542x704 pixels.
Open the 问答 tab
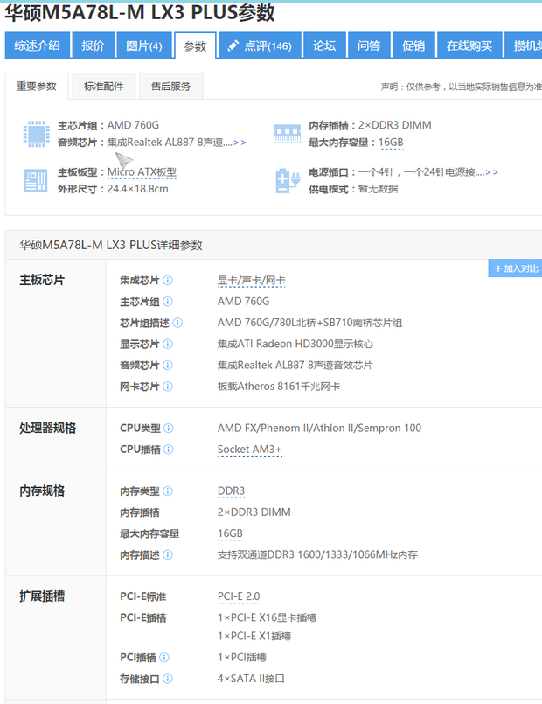point(369,45)
